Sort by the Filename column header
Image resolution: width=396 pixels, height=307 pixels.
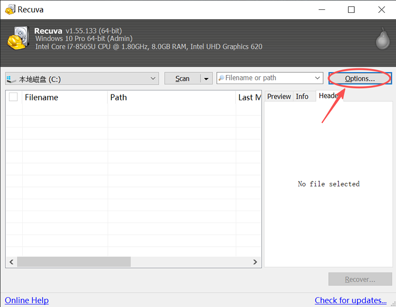65,97
